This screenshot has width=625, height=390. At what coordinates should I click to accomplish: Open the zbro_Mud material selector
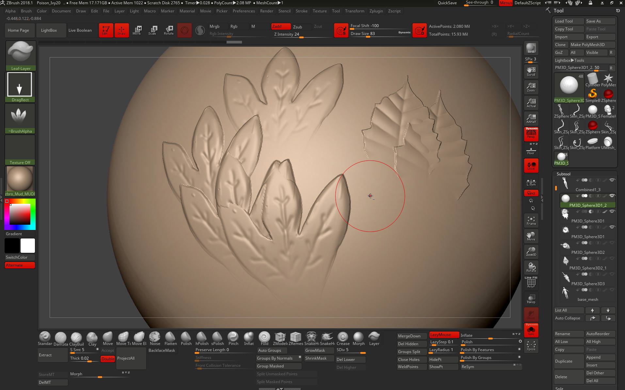21,181
